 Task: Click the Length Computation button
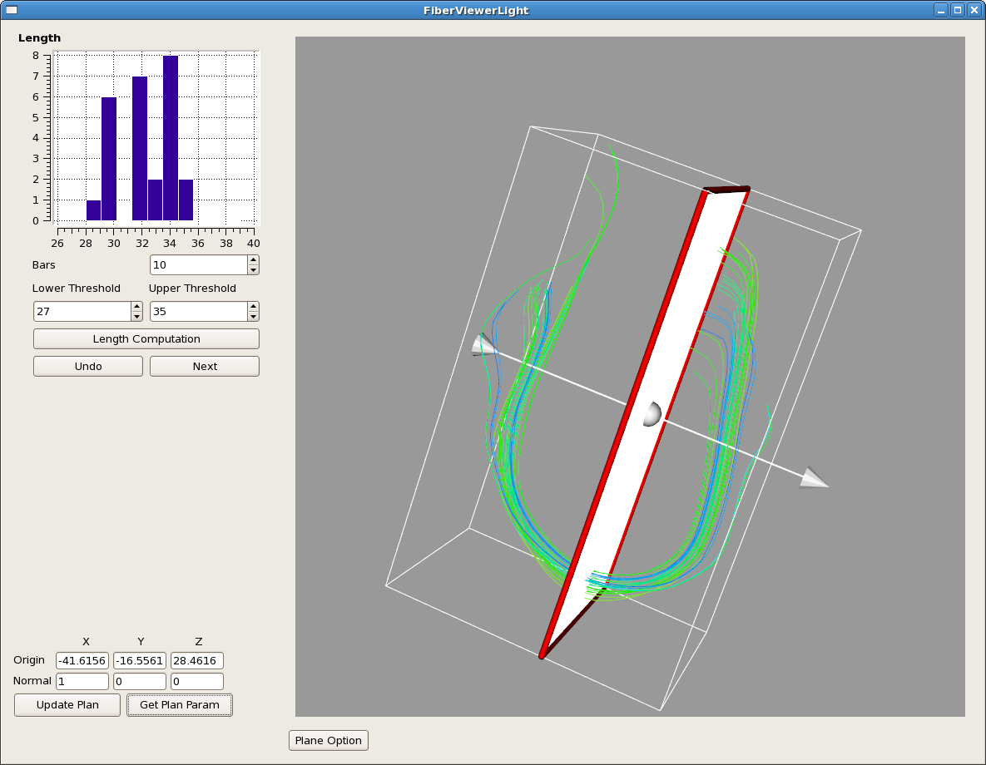coord(146,339)
